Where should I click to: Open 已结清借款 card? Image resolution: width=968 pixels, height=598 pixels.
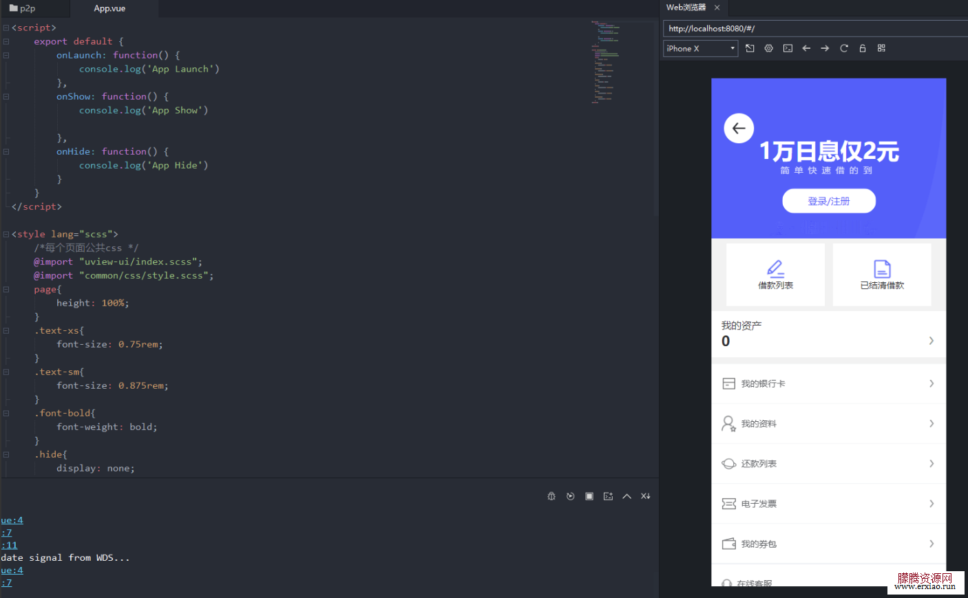(882, 275)
